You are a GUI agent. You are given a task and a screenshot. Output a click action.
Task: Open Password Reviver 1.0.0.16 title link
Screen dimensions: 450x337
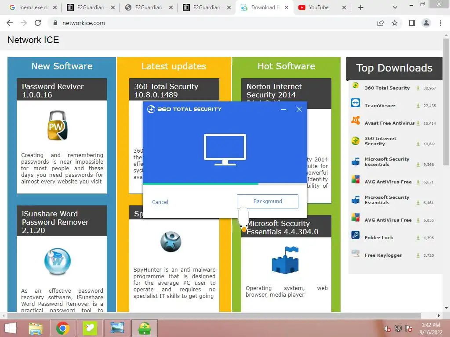tap(53, 90)
